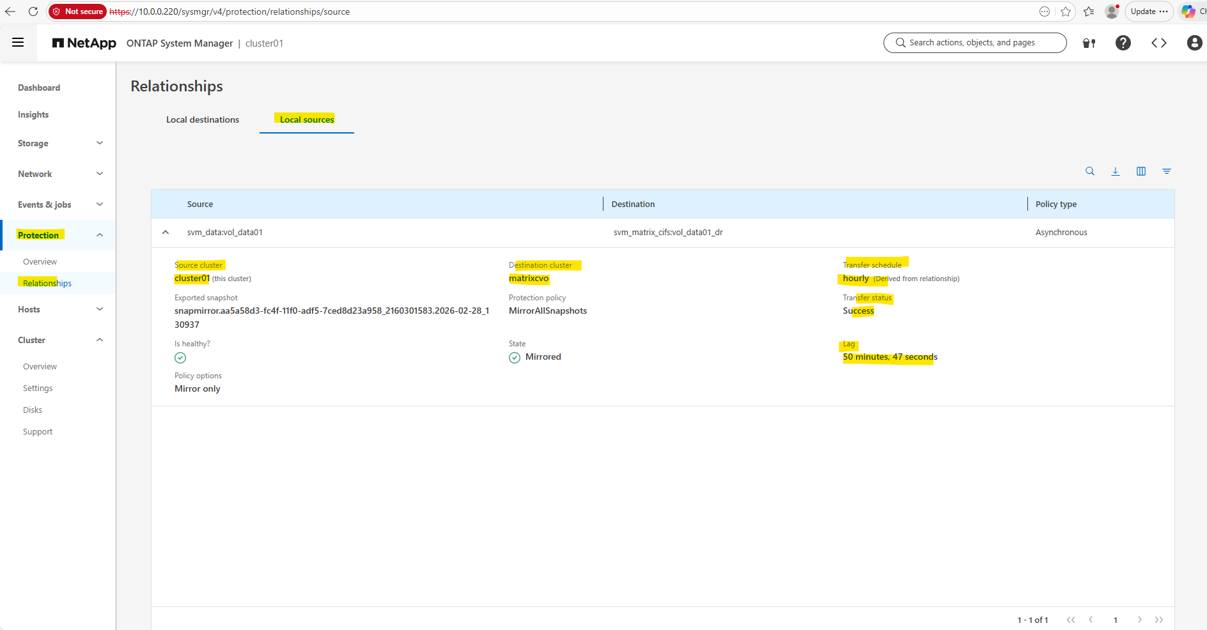1207x630 pixels.
Task: Click the exported snapshot name text
Action: coord(332,318)
